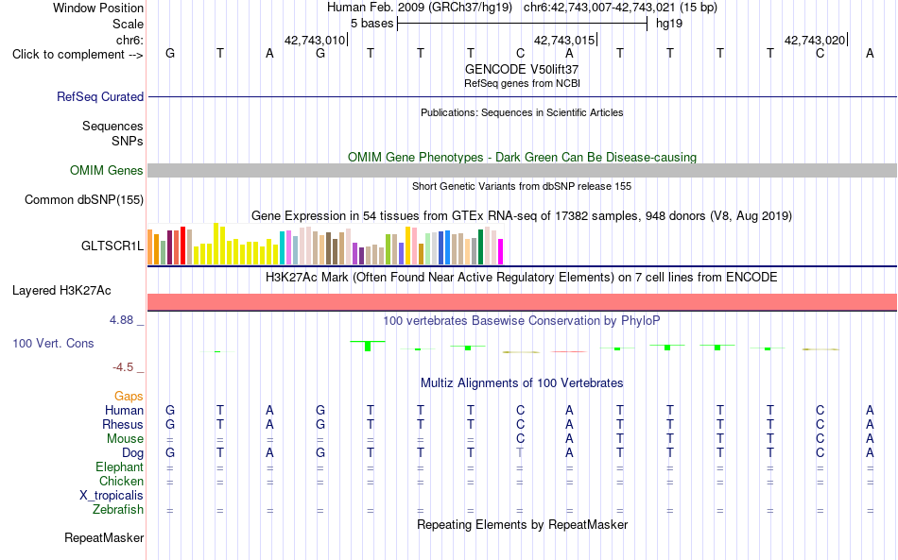This screenshot has height=560, width=898.
Task: Click the 'RefSeq Curated' track label
Action: (x=99, y=96)
